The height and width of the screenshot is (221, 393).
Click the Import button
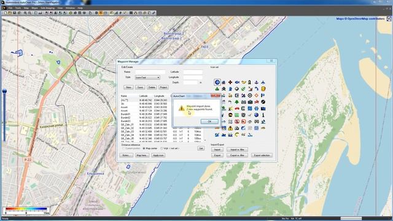(x=217, y=150)
